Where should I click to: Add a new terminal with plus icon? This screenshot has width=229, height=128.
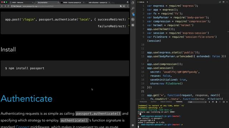click(x=209, y=102)
